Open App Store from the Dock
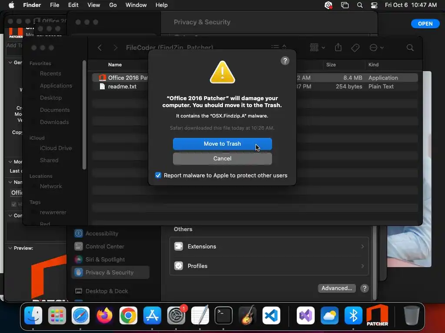445x333 pixels. pyautogui.click(x=153, y=316)
